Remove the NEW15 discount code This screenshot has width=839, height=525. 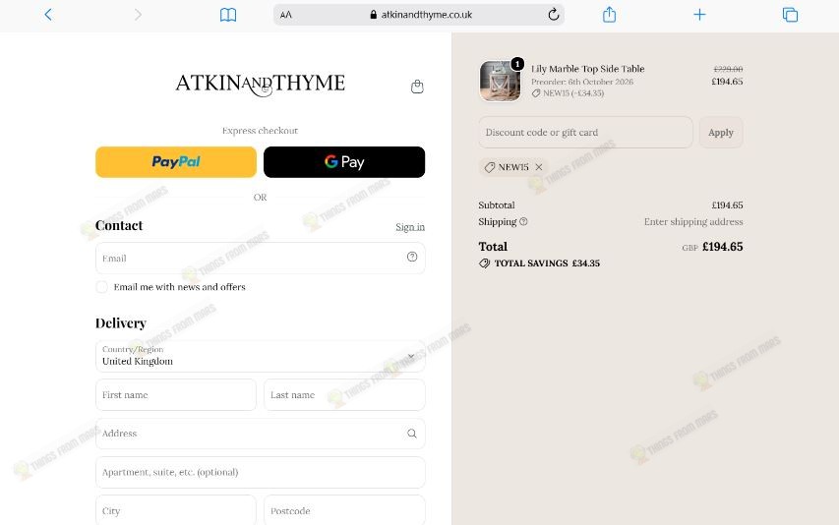(x=539, y=167)
